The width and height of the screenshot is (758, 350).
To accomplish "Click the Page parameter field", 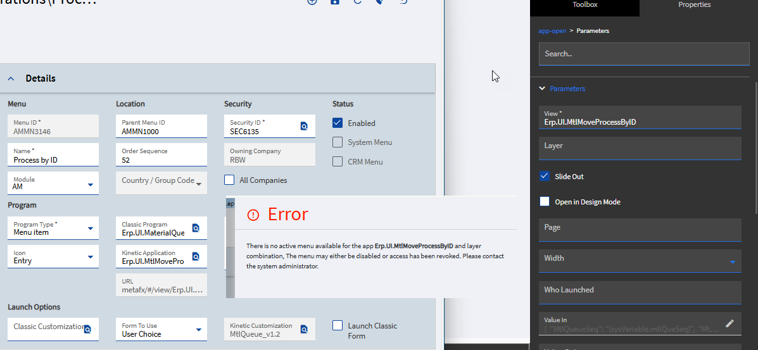I will point(640,230).
